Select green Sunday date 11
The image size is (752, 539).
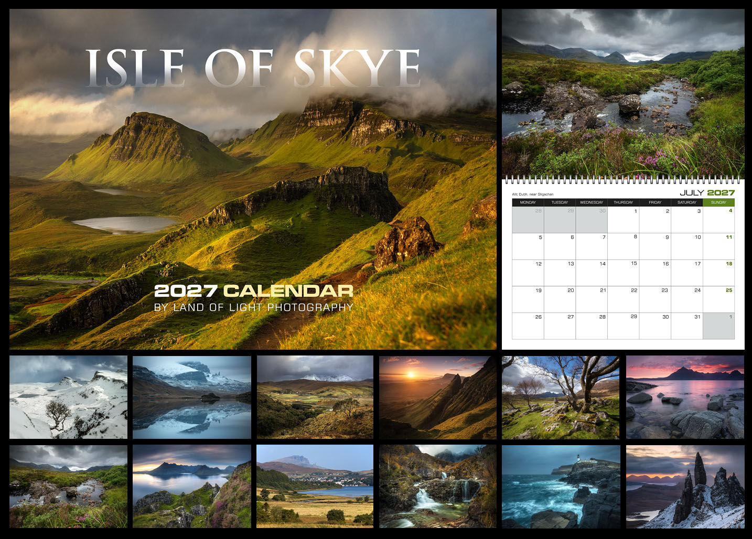[x=719, y=246]
